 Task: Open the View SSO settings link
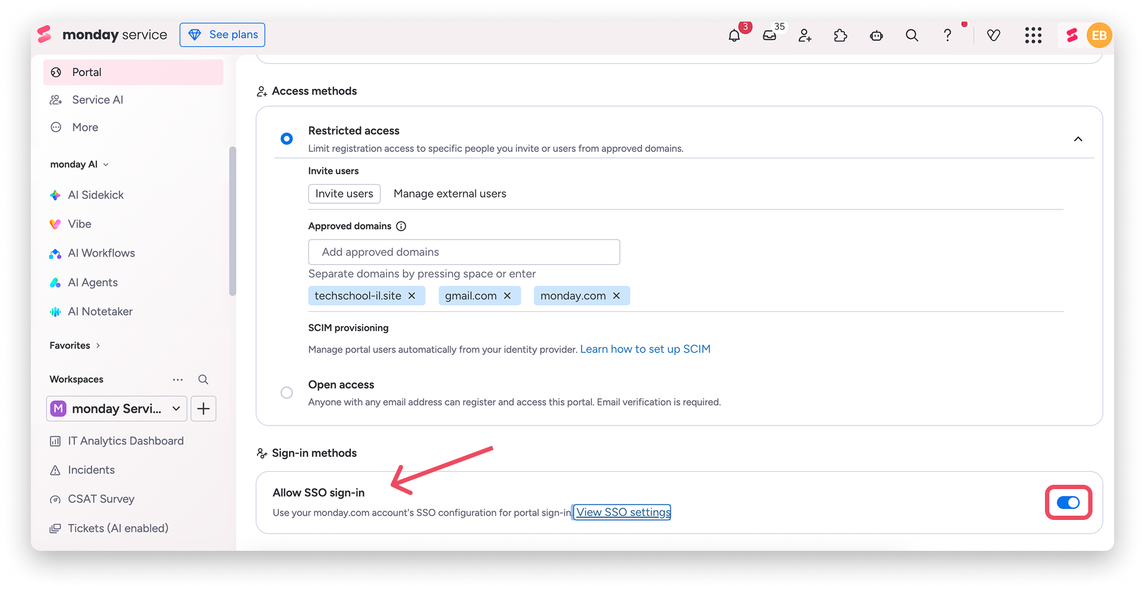point(623,513)
